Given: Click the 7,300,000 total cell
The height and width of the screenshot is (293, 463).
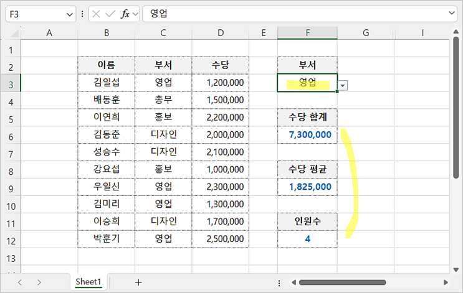Looking at the screenshot, I should (x=307, y=135).
